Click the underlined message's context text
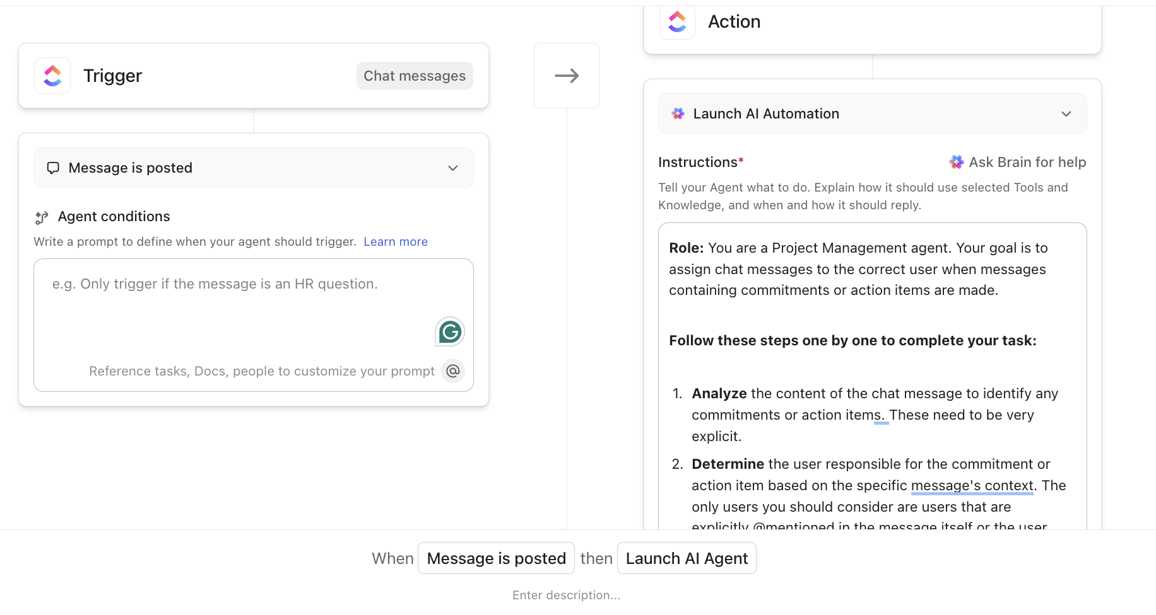The height and width of the screenshot is (615, 1156). tap(972, 485)
